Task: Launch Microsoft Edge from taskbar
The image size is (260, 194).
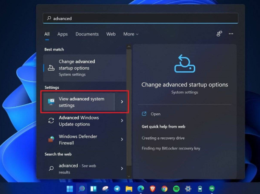Action: tap(141, 189)
